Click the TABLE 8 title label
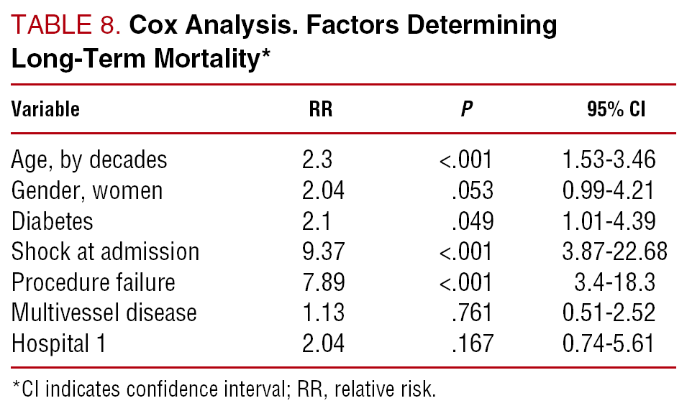Image resolution: width=687 pixels, height=416 pixels. 66,25
